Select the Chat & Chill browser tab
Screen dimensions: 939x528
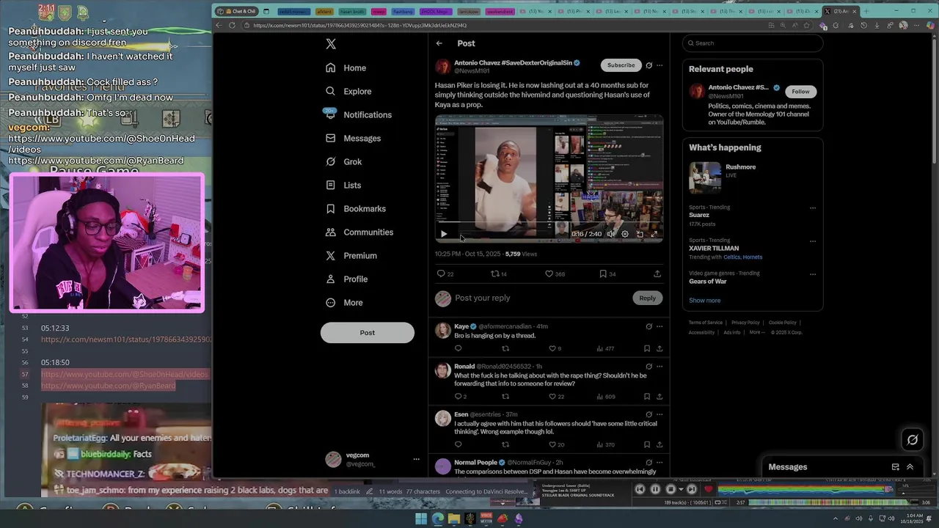[236, 11]
